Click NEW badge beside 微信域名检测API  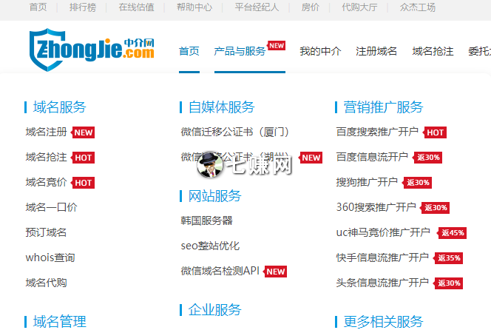(x=275, y=272)
